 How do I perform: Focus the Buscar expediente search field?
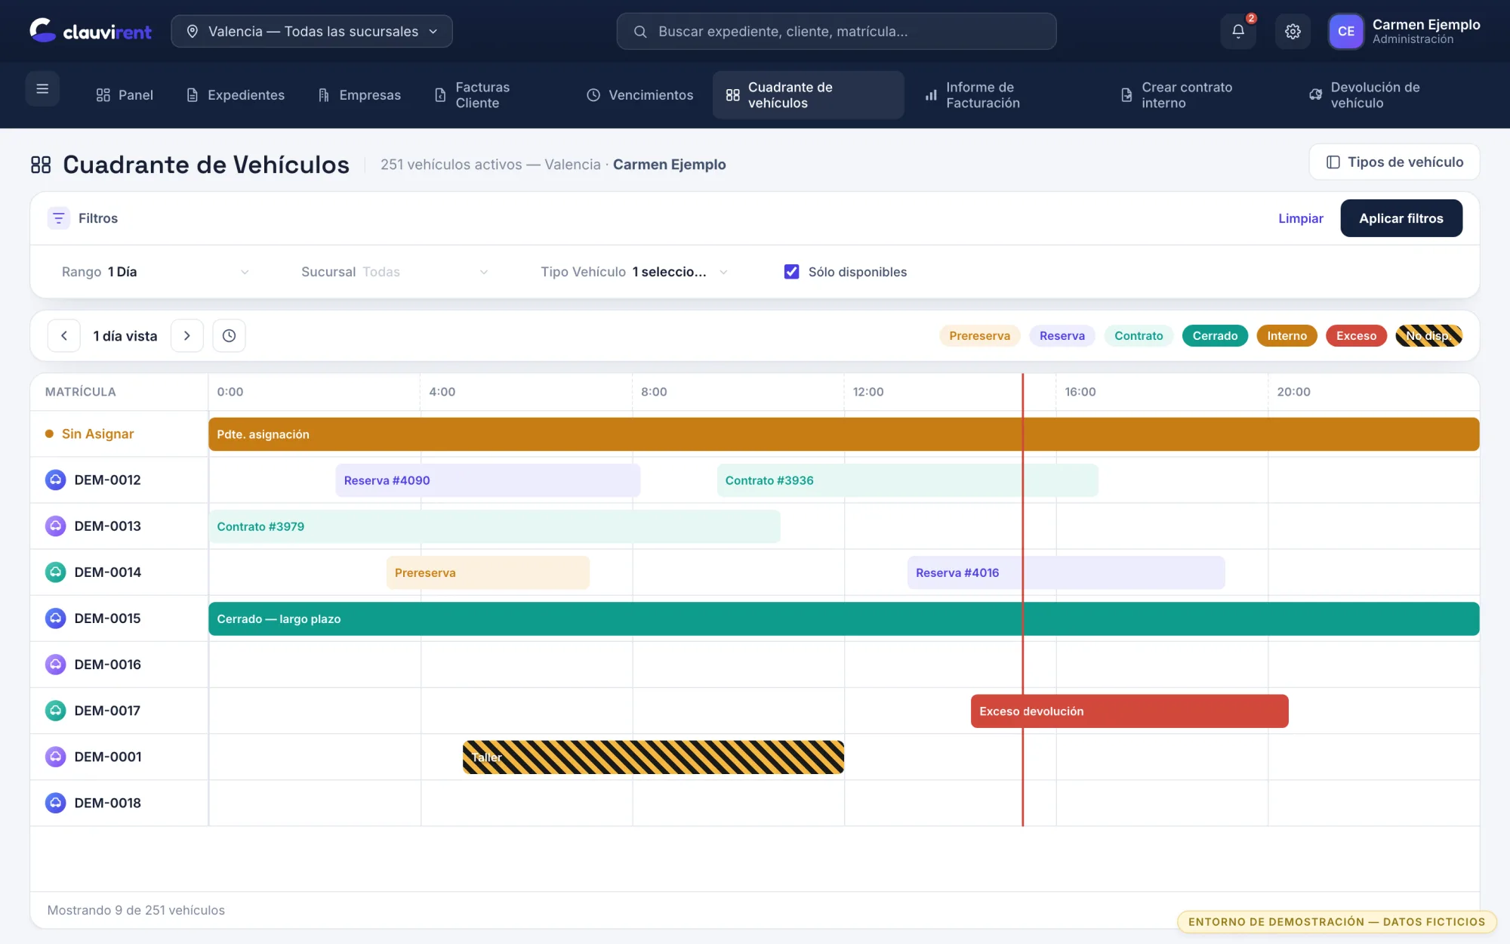click(x=837, y=31)
